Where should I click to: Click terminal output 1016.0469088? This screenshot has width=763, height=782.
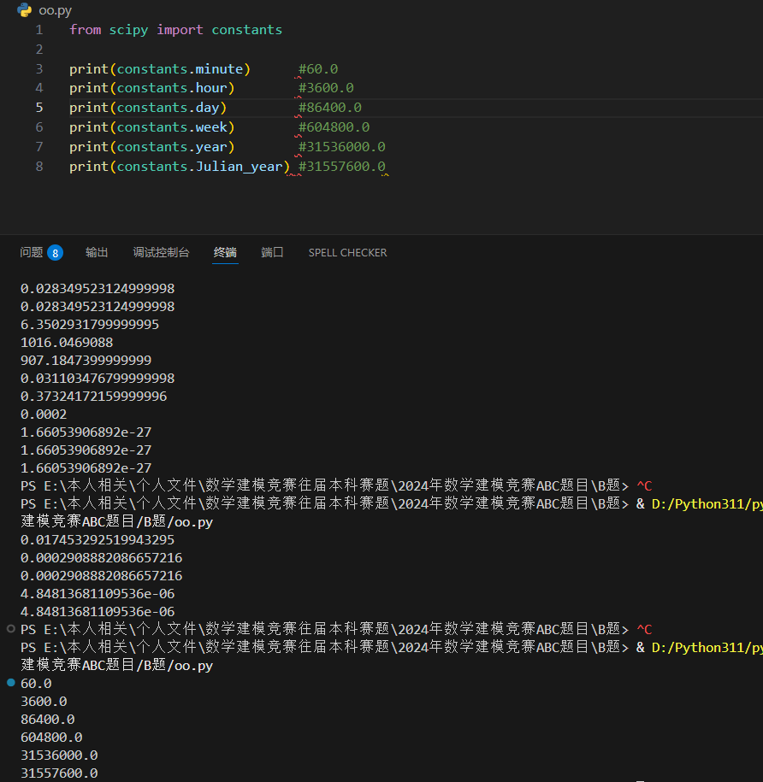point(67,343)
